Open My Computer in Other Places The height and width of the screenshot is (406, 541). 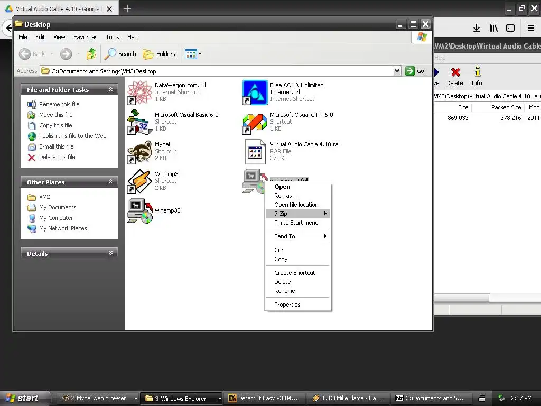coord(56,218)
